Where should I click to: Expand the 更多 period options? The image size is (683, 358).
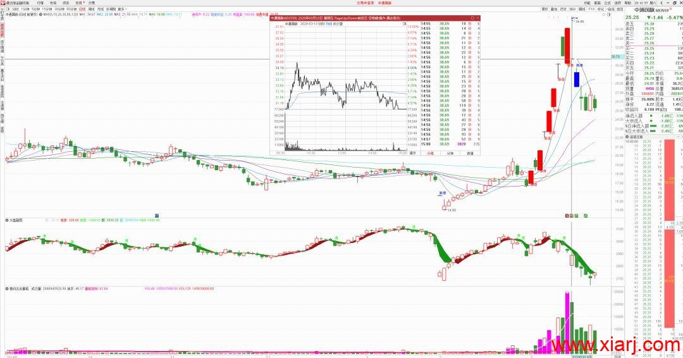[x=121, y=9]
